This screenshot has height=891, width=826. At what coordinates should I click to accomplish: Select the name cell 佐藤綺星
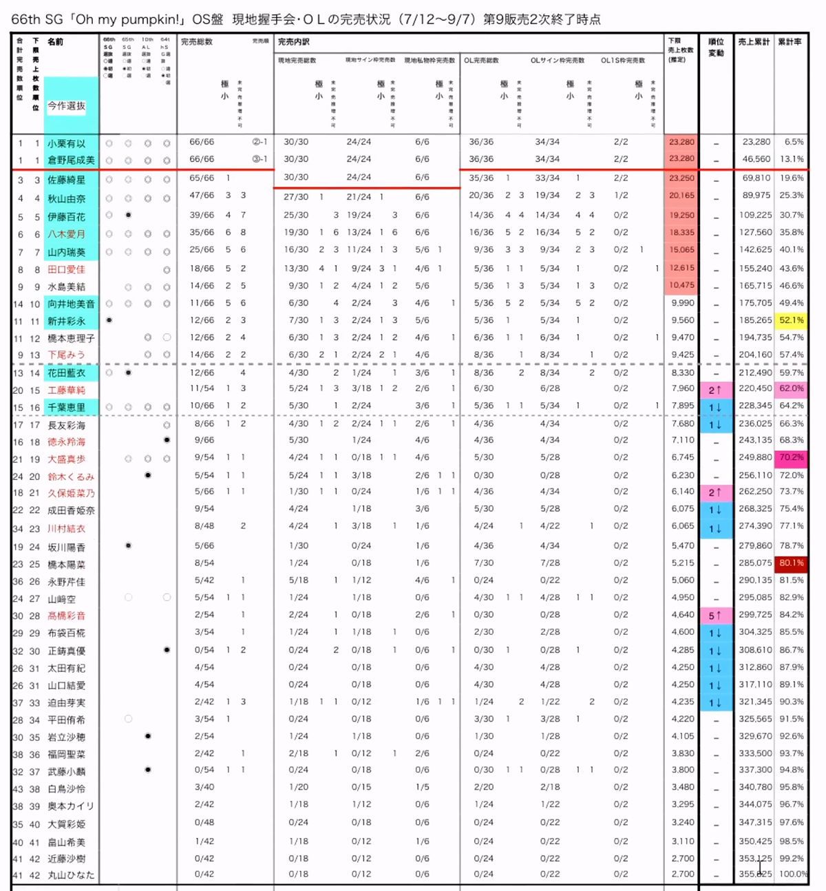(67, 180)
